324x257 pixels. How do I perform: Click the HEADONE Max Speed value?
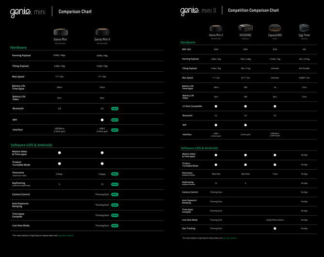click(x=245, y=78)
